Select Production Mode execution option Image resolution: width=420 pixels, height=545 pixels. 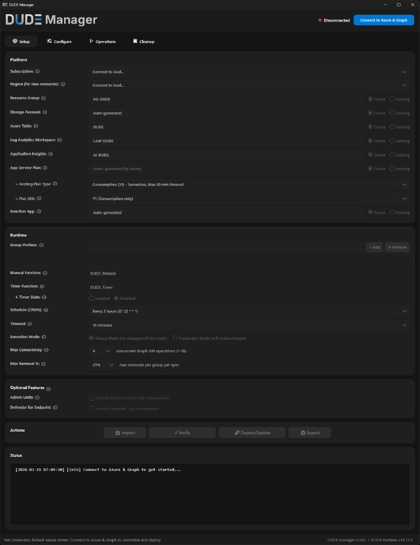[x=174, y=338]
